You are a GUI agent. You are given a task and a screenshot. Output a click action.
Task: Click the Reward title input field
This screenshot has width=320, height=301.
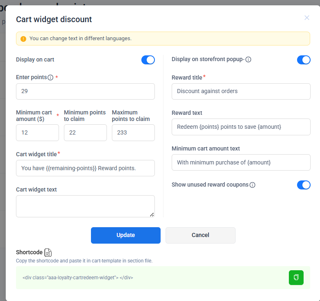point(241,91)
